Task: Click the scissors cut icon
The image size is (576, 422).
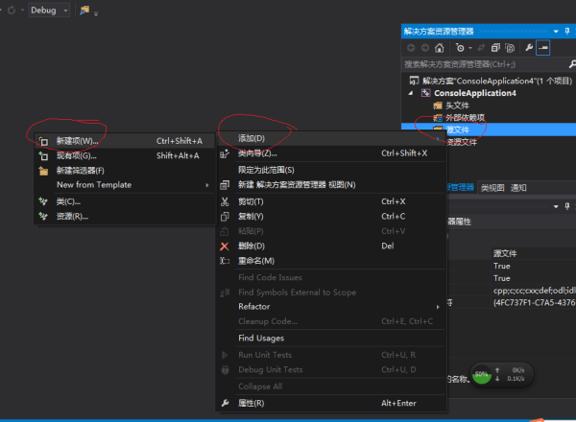Action: tap(225, 201)
